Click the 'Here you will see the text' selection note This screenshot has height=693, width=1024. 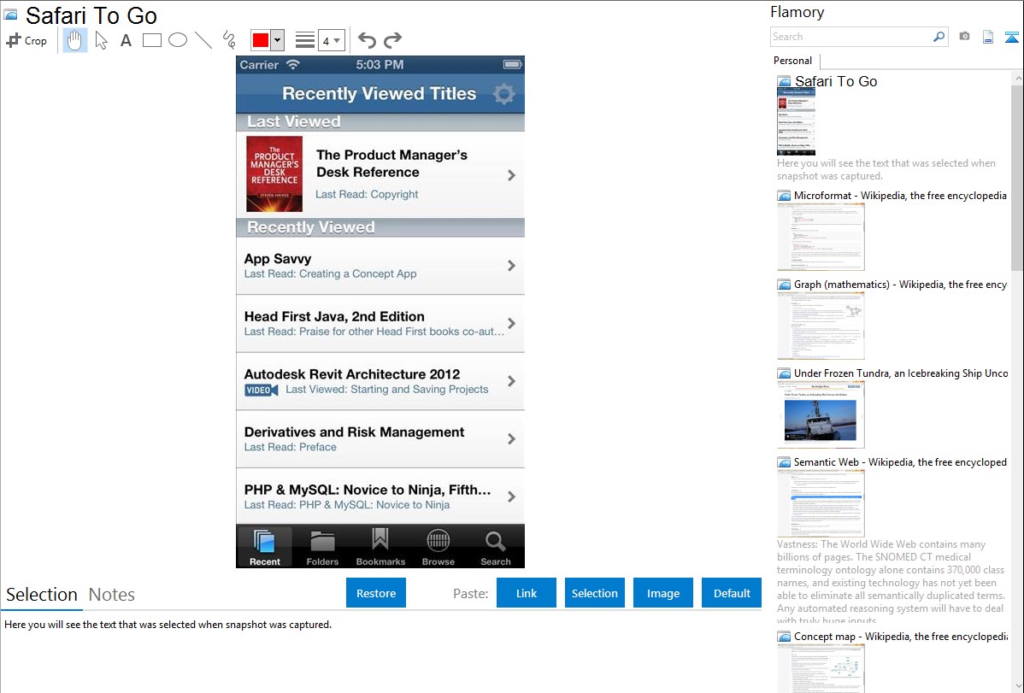point(168,625)
